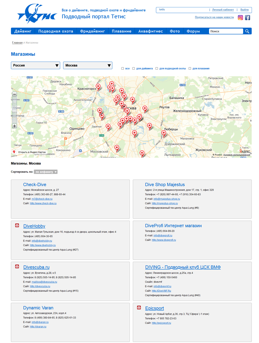Click the Dive Shop Majestus title

coord(165,184)
